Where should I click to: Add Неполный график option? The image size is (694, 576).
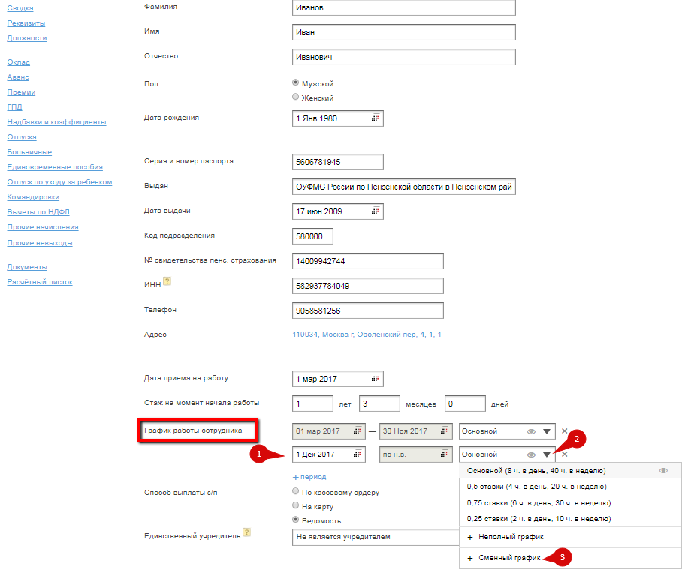[570, 537]
